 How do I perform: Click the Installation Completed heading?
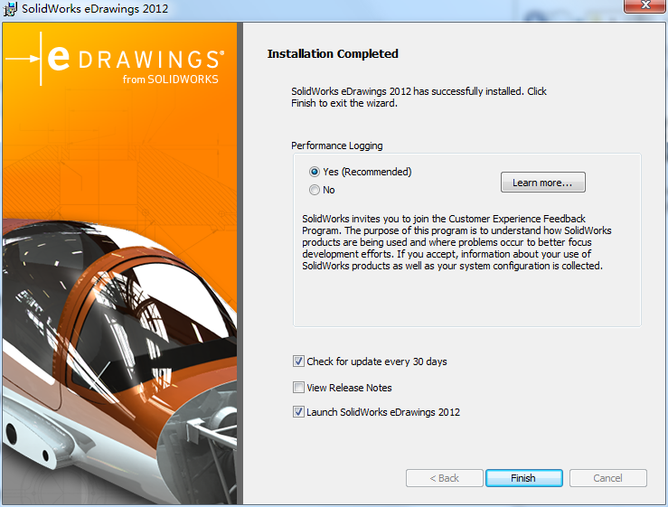333,54
